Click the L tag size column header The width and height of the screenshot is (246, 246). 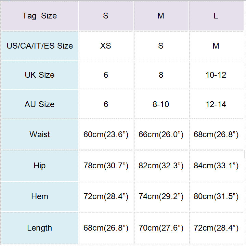point(216,16)
